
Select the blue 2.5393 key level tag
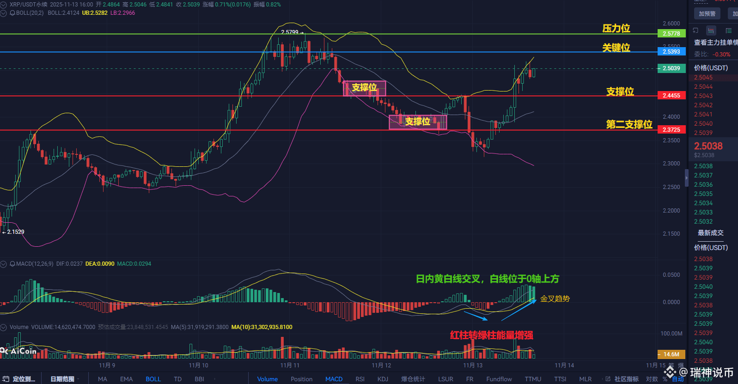pyautogui.click(x=671, y=52)
